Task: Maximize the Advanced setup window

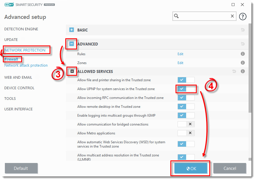Action: [x=233, y=5]
